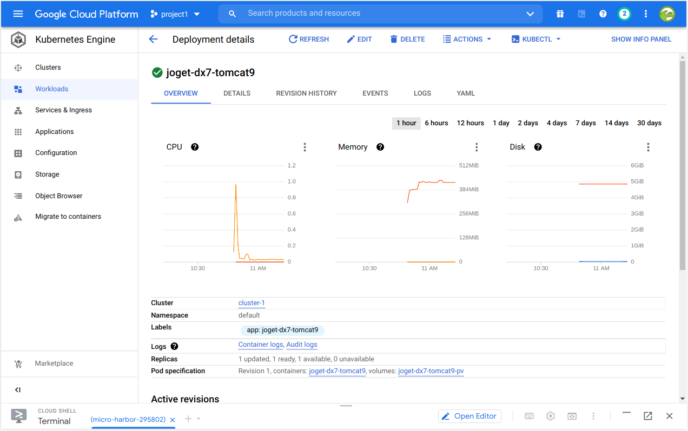Open the Memory chart's three-dot options menu
688x431 pixels.
click(x=477, y=147)
